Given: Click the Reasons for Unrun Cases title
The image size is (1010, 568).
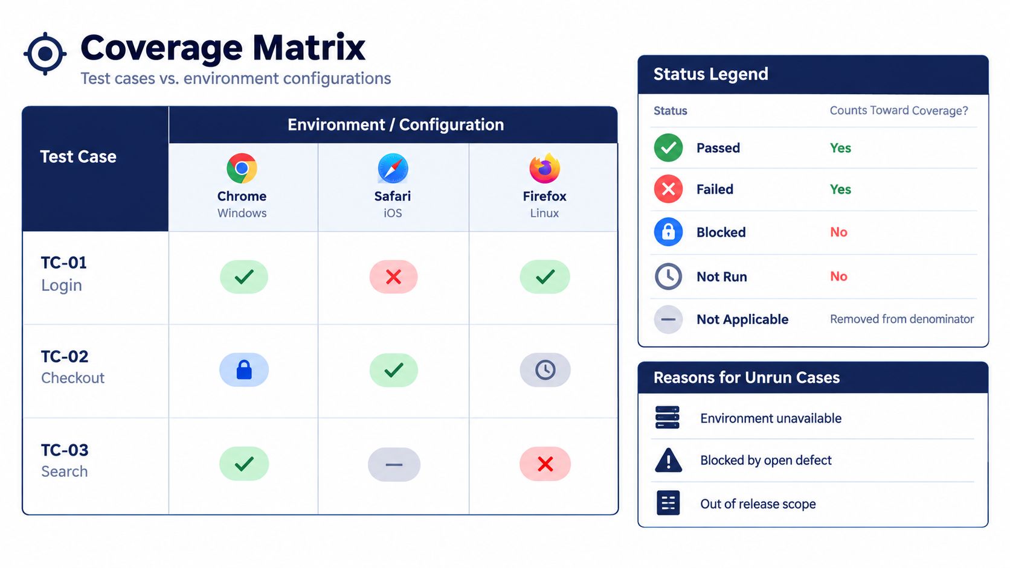Looking at the screenshot, I should coord(747,377).
